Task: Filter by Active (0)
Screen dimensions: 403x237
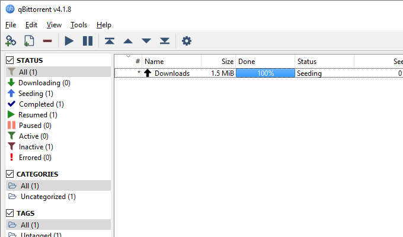Action: [58, 136]
